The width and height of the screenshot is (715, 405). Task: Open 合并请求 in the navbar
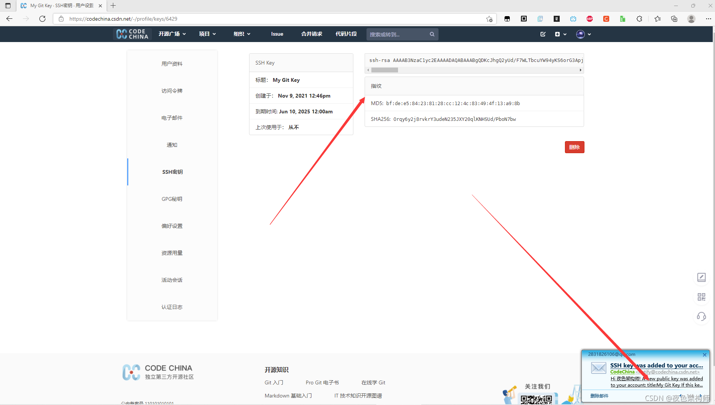(312, 34)
